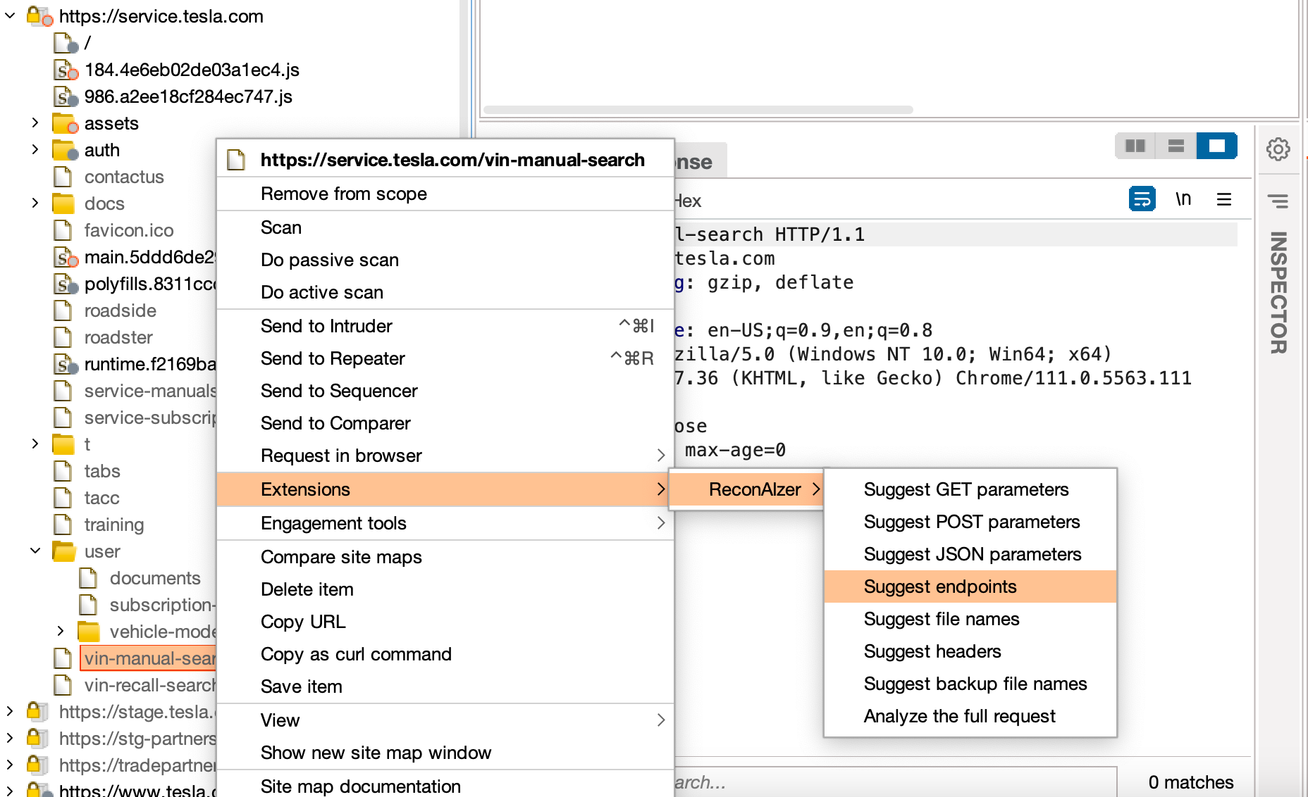Select Send to Repeater menu item

coord(333,358)
